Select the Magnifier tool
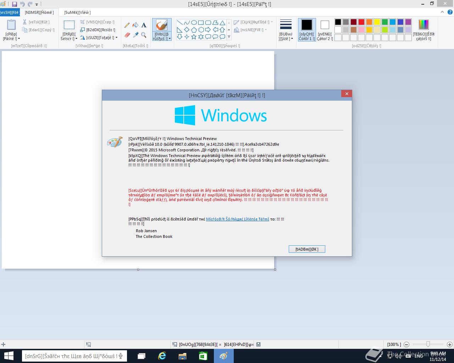The image size is (454, 363). [x=144, y=35]
